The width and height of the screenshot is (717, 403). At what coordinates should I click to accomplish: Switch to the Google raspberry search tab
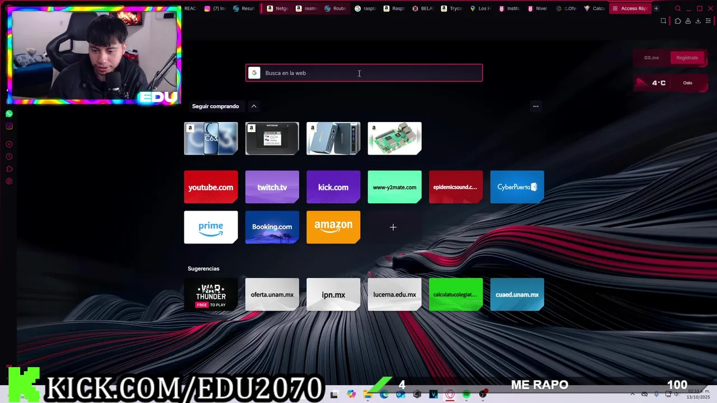coord(365,8)
